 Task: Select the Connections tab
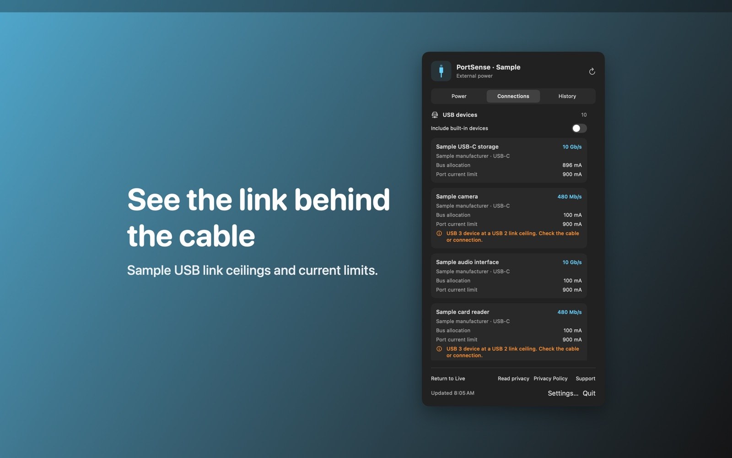click(x=513, y=96)
